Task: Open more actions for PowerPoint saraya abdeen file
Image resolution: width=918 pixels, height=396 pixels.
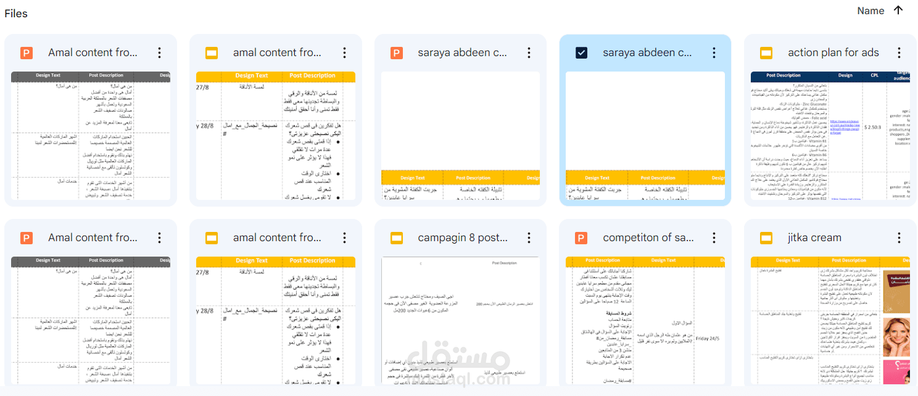Action: 529,53
